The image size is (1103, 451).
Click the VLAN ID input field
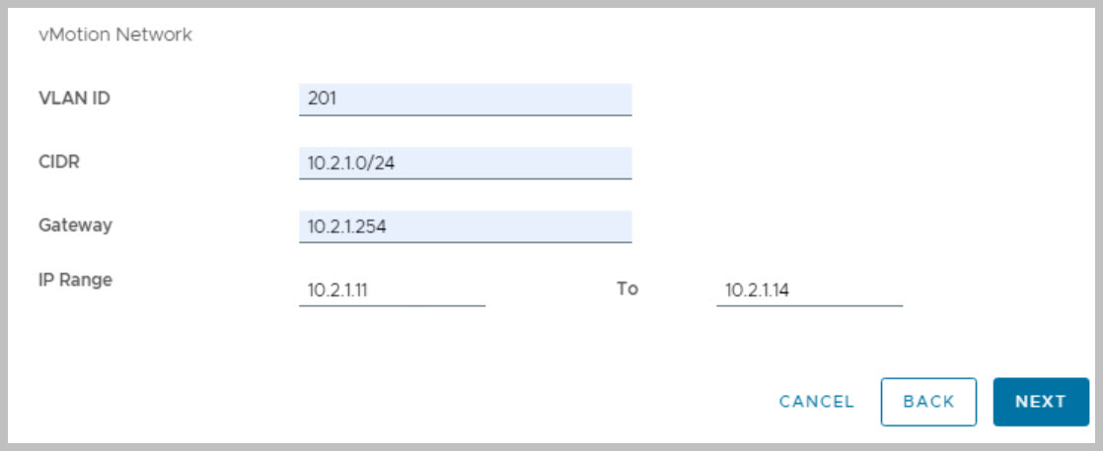(464, 98)
